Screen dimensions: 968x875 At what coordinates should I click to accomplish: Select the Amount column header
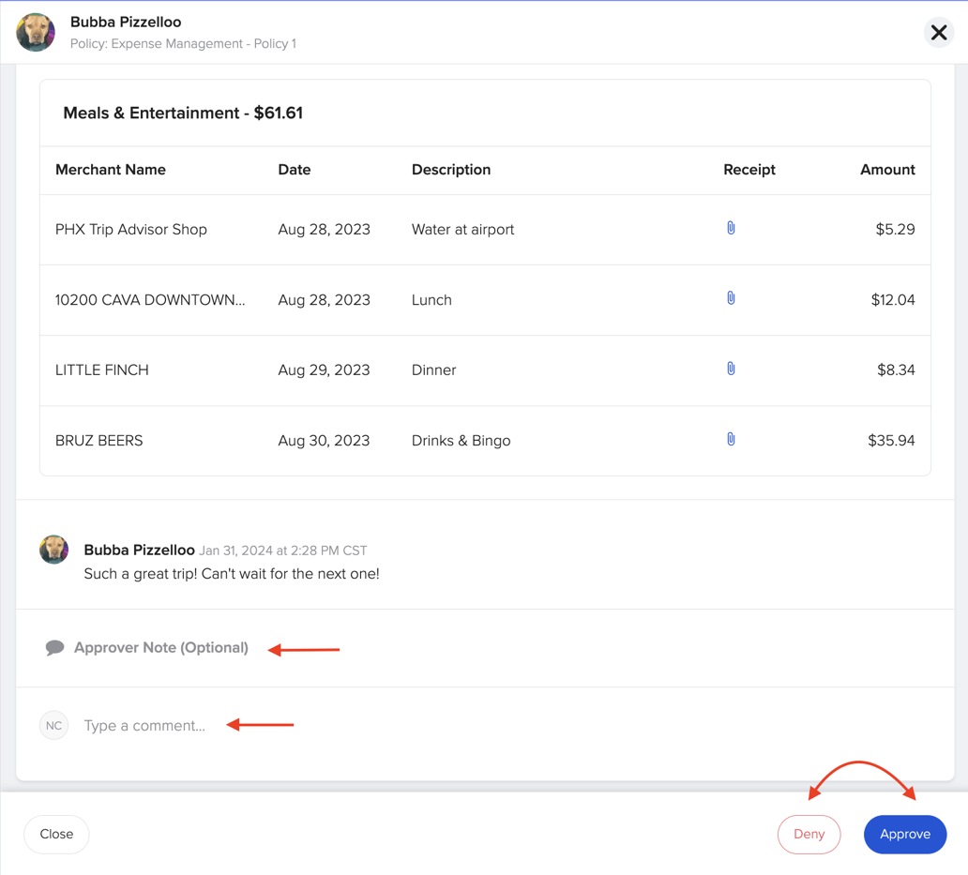pyautogui.click(x=887, y=170)
